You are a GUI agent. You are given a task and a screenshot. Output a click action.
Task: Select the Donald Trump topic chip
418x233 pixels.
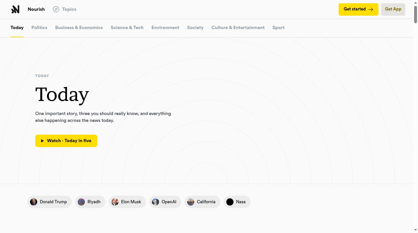[x=50, y=202]
